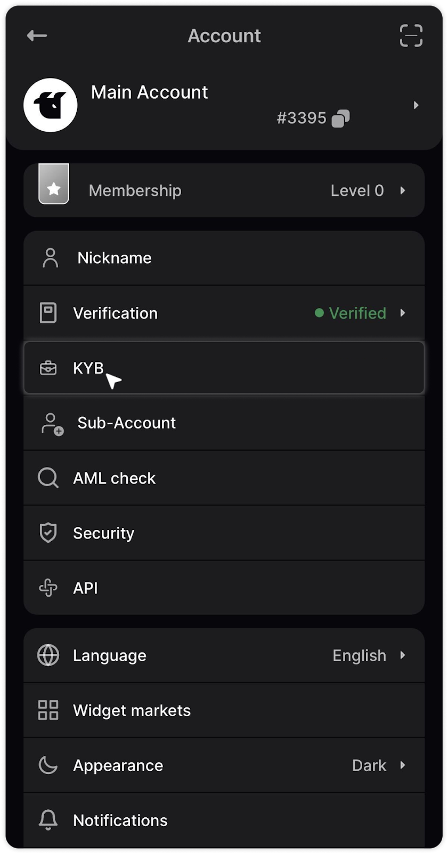
Task: Open the Sub-Account menu item
Action: click(x=126, y=423)
